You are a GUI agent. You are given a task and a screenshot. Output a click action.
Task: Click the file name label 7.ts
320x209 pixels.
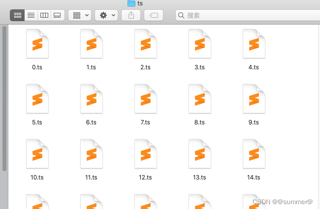click(145, 122)
